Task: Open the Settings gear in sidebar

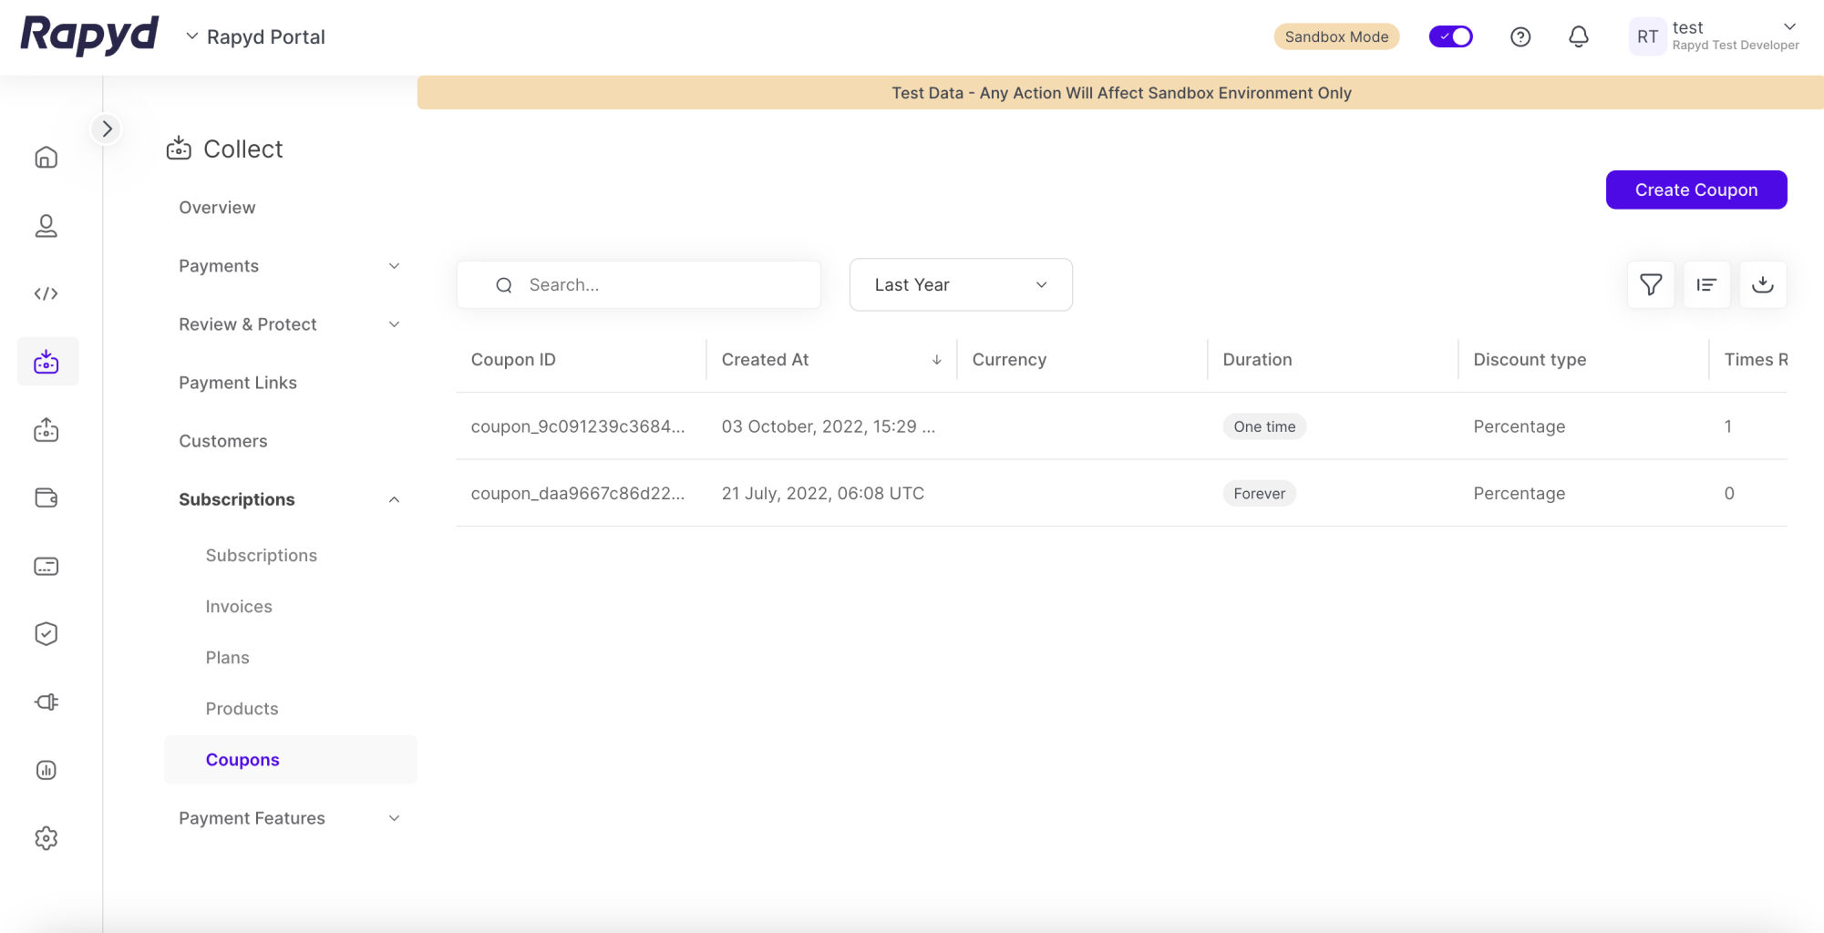Action: 46,837
